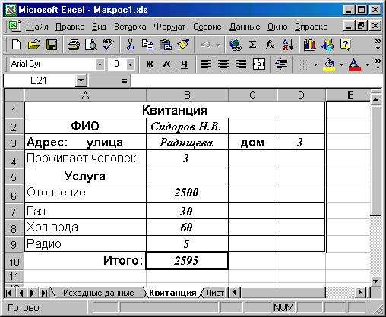The image size is (386, 317).
Task: Sort ascending with A-Я arrow icon
Action: [288, 45]
